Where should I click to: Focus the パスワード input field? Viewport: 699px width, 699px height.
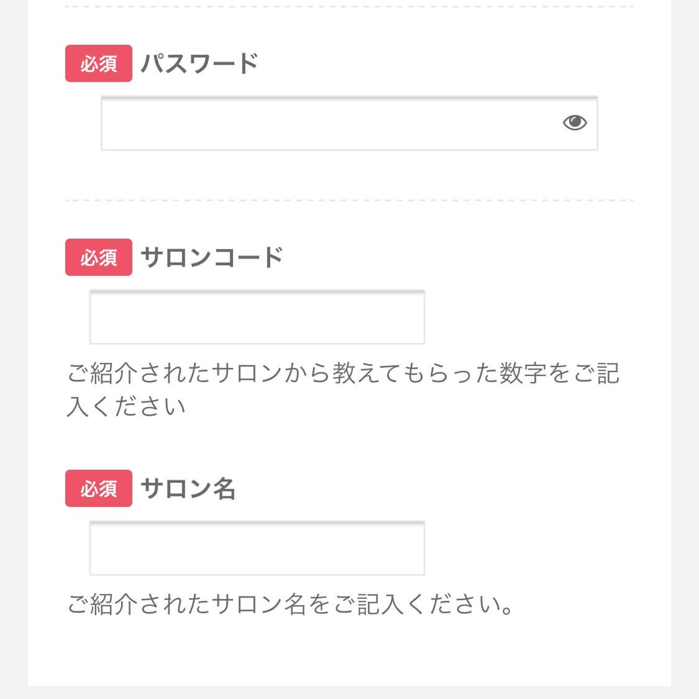[x=349, y=123]
